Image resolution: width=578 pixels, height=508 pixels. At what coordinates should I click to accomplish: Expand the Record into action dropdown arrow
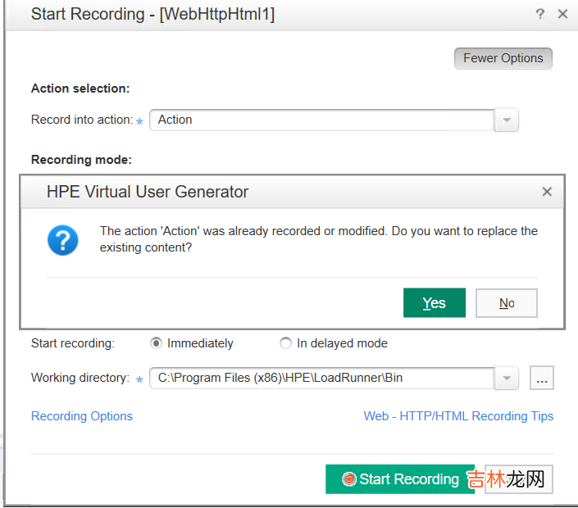coord(507,120)
